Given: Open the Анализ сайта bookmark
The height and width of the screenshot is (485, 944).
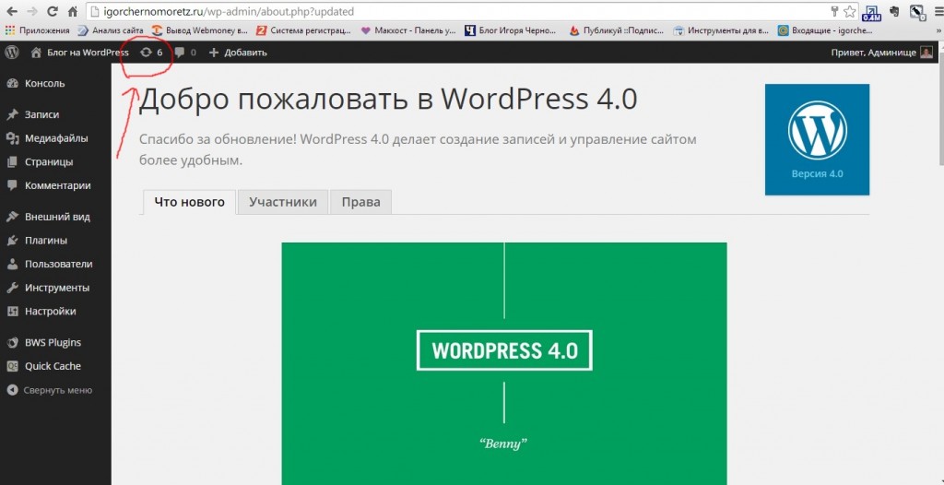Looking at the screenshot, I should [111, 30].
